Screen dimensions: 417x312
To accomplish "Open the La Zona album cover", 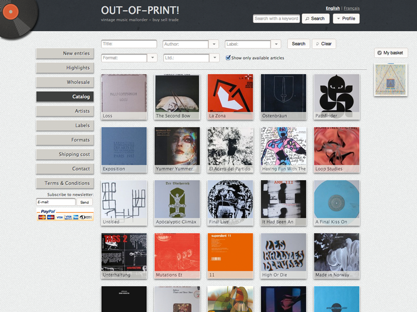I will pos(230,97).
